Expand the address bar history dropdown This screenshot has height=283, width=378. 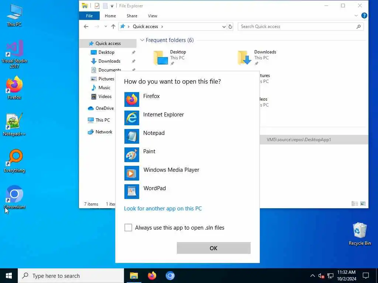tap(224, 27)
